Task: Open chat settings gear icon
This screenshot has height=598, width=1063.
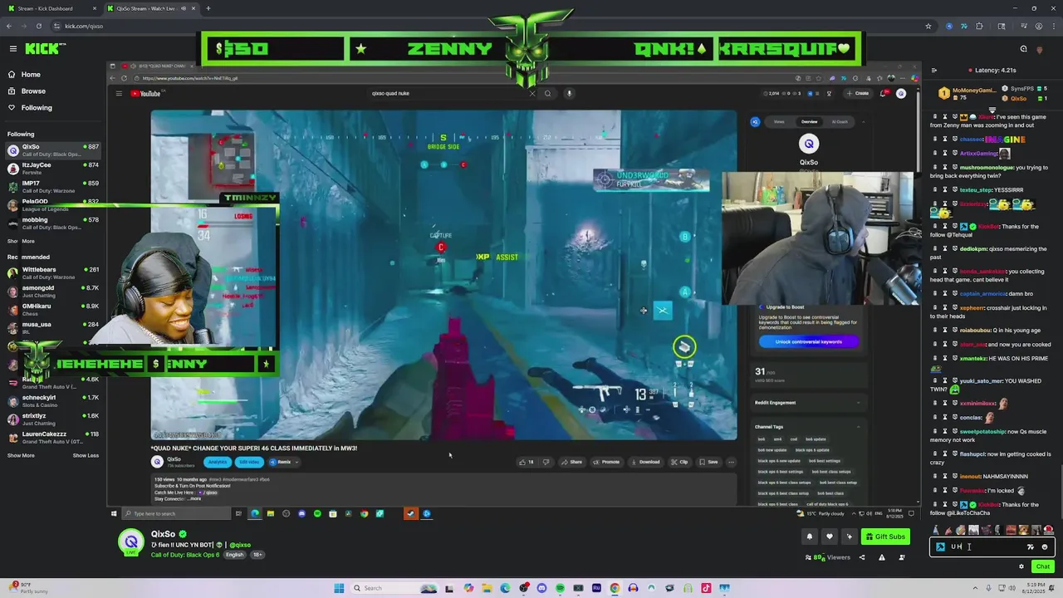Action: 1021,566
